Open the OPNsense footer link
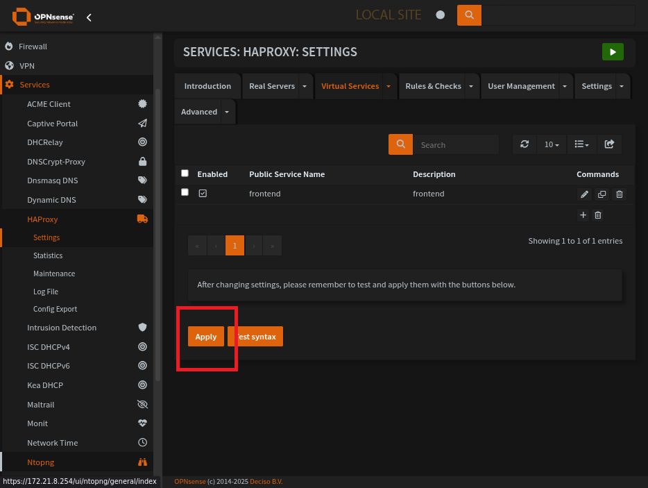This screenshot has height=488, width=648. 189,481
